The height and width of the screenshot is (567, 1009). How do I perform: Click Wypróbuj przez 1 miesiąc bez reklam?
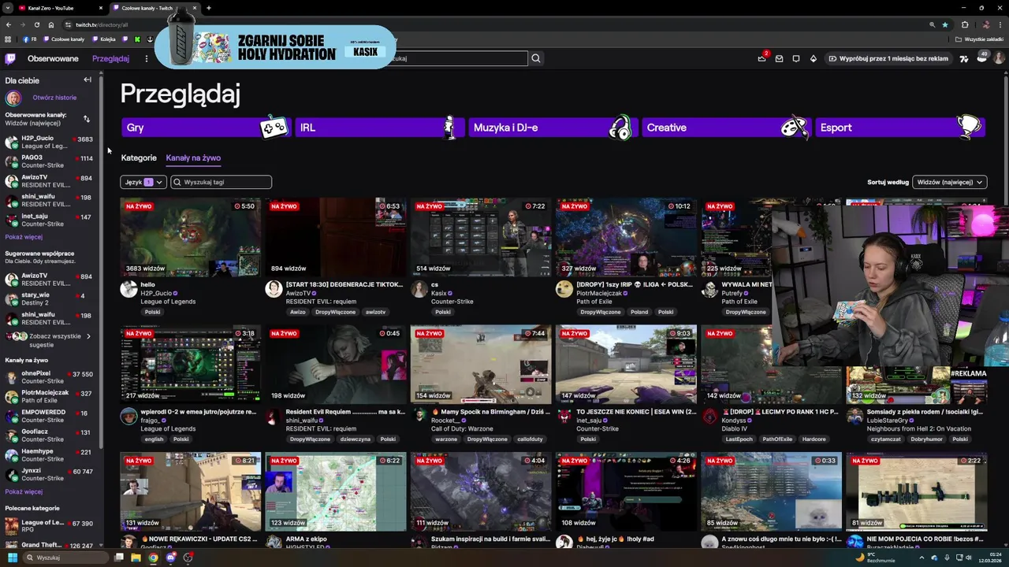888,58
